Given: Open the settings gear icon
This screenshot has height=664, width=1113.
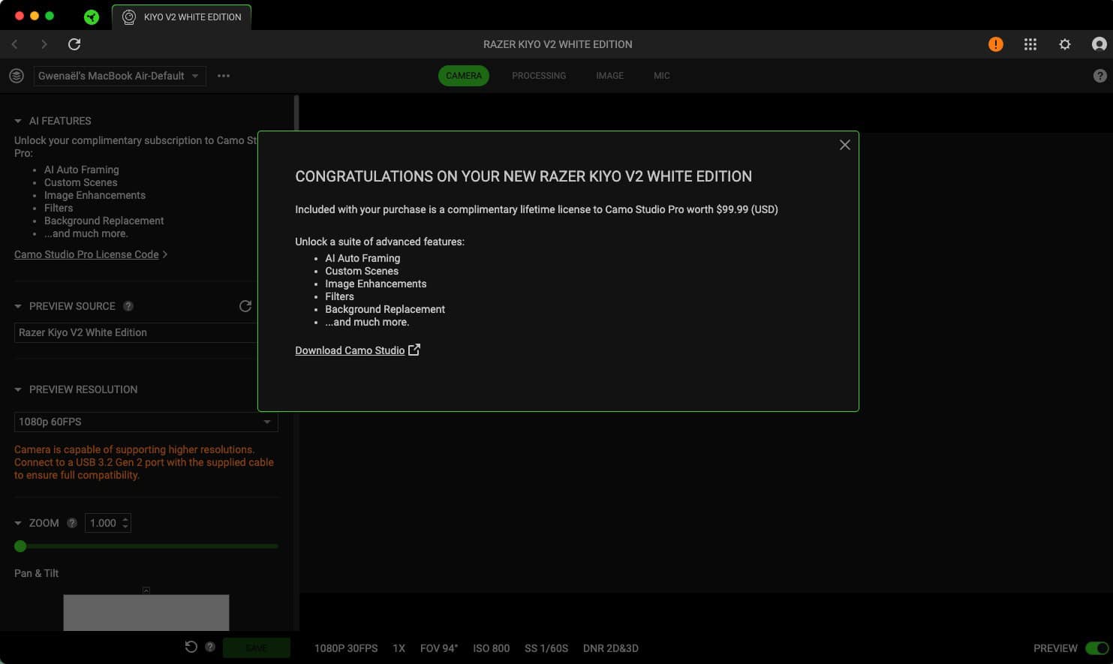Looking at the screenshot, I should click(x=1064, y=44).
